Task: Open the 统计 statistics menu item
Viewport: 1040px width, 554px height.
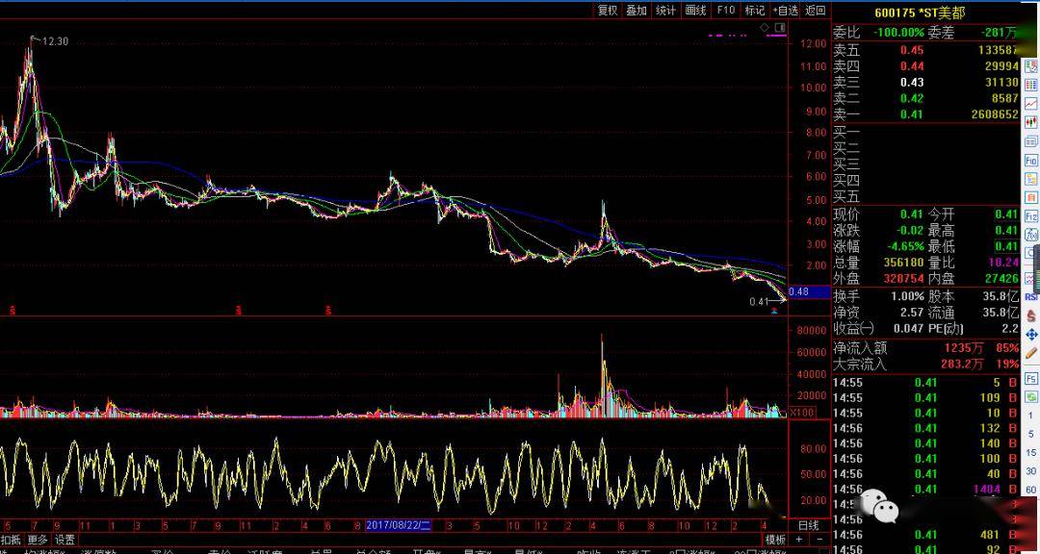Action: [665, 11]
